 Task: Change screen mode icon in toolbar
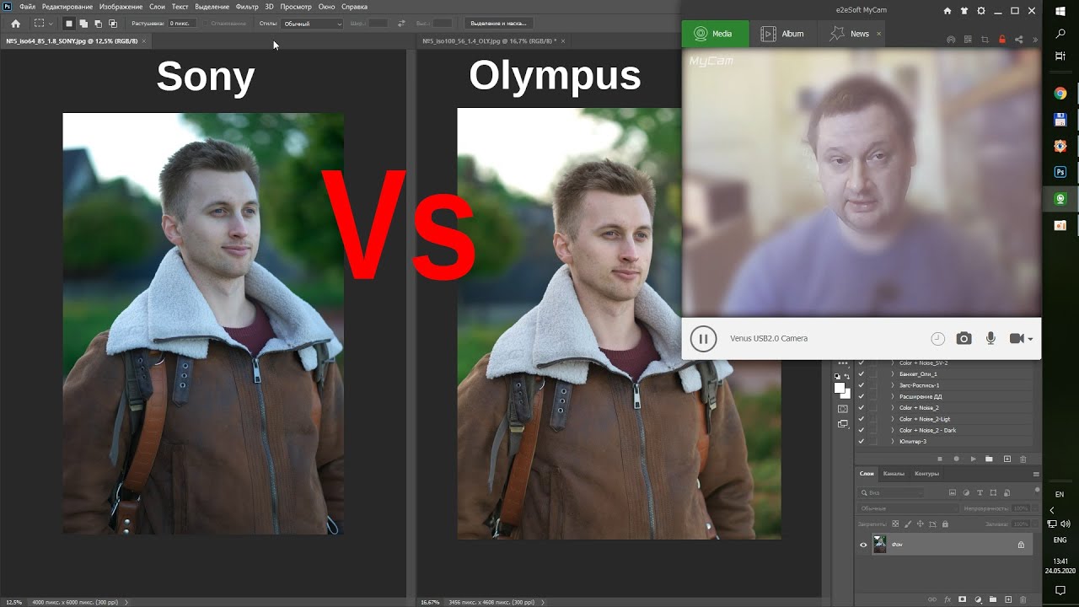pyautogui.click(x=842, y=424)
